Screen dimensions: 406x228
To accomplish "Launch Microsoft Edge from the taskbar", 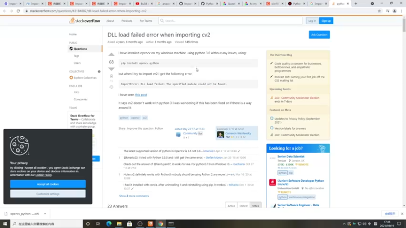I will [x=109, y=223].
